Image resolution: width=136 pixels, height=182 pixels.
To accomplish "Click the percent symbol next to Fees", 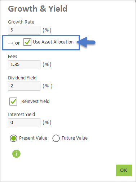I will (47, 65).
